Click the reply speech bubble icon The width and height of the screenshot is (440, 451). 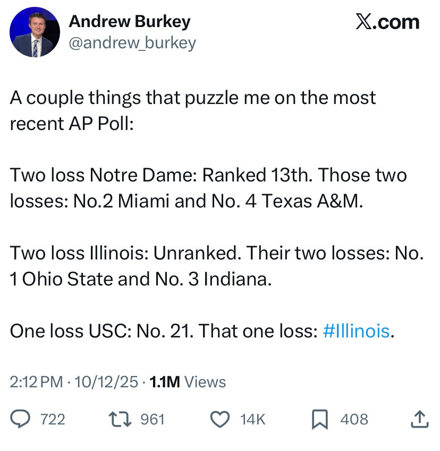(x=20, y=419)
